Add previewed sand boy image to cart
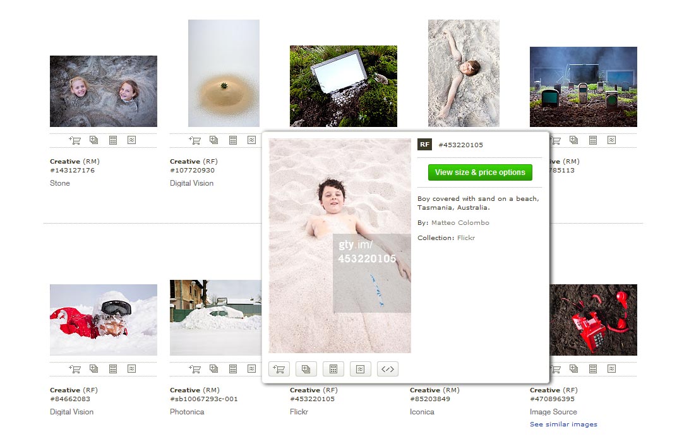This screenshot has width=677, height=446. pyautogui.click(x=279, y=369)
